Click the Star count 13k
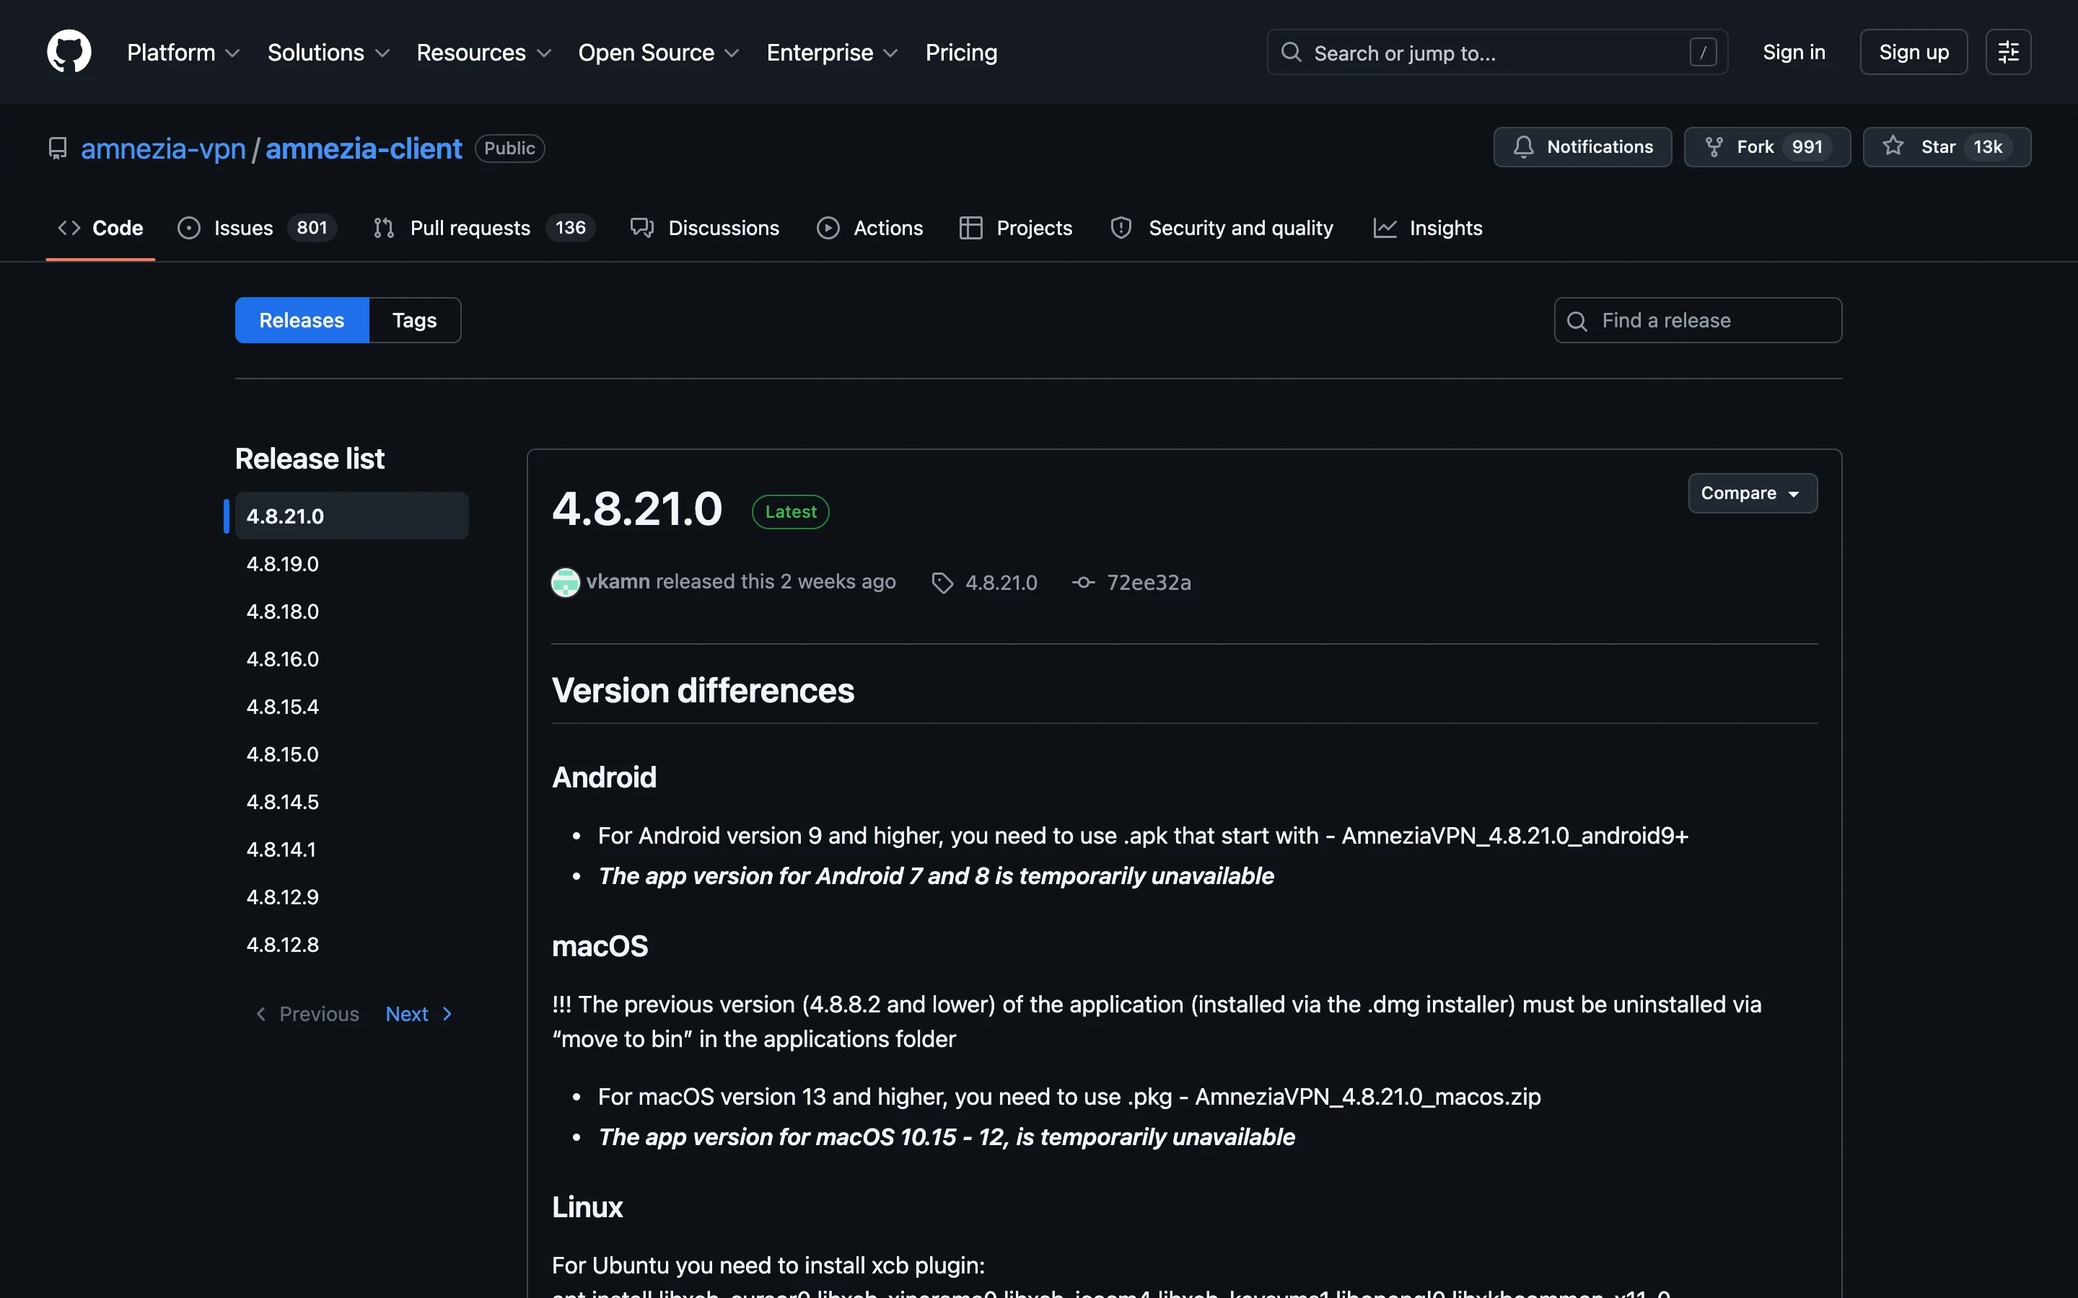2078x1298 pixels. [1987, 147]
